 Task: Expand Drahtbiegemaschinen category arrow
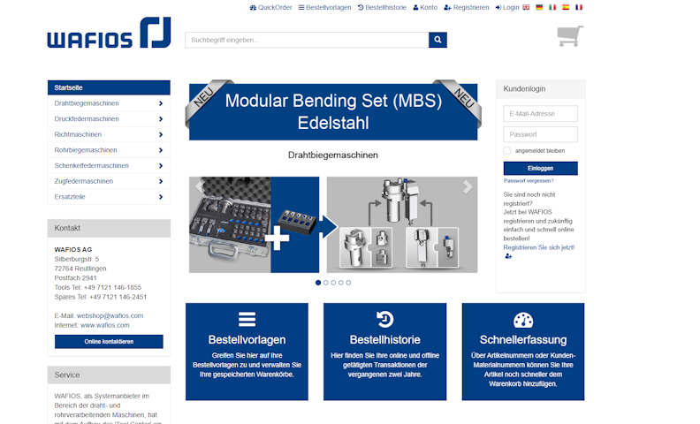click(160, 103)
